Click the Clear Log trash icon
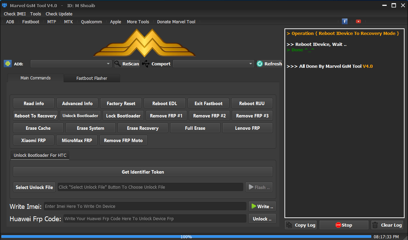 tap(374, 225)
